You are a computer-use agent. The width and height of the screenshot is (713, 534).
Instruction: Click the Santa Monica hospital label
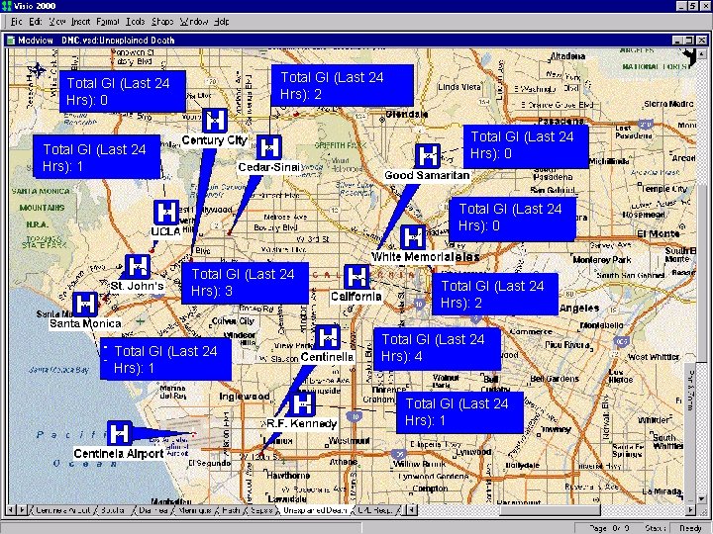[x=85, y=323]
